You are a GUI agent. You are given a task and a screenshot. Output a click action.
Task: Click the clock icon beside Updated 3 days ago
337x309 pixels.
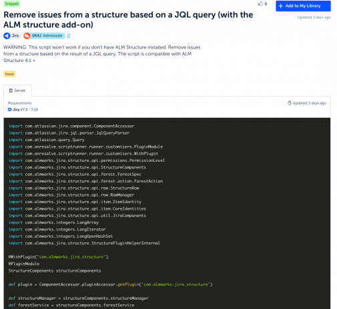coord(290,103)
